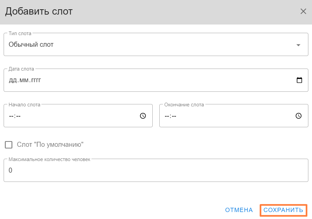Tick the Слот "По умолчанию" checkbox
The width and height of the screenshot is (312, 219).
click(9, 145)
